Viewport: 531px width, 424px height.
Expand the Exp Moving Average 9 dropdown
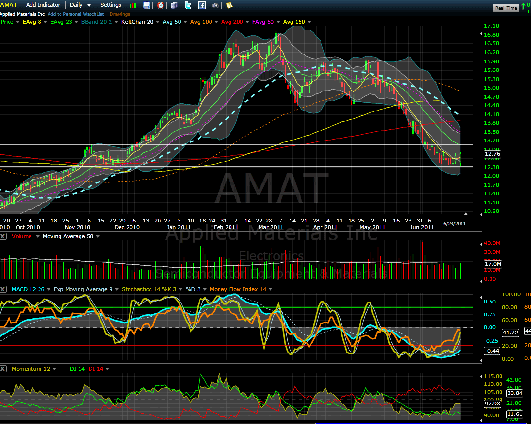coord(117,290)
